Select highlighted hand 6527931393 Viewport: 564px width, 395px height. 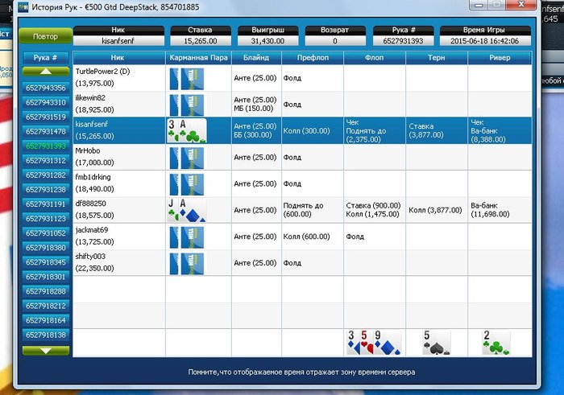pos(46,146)
